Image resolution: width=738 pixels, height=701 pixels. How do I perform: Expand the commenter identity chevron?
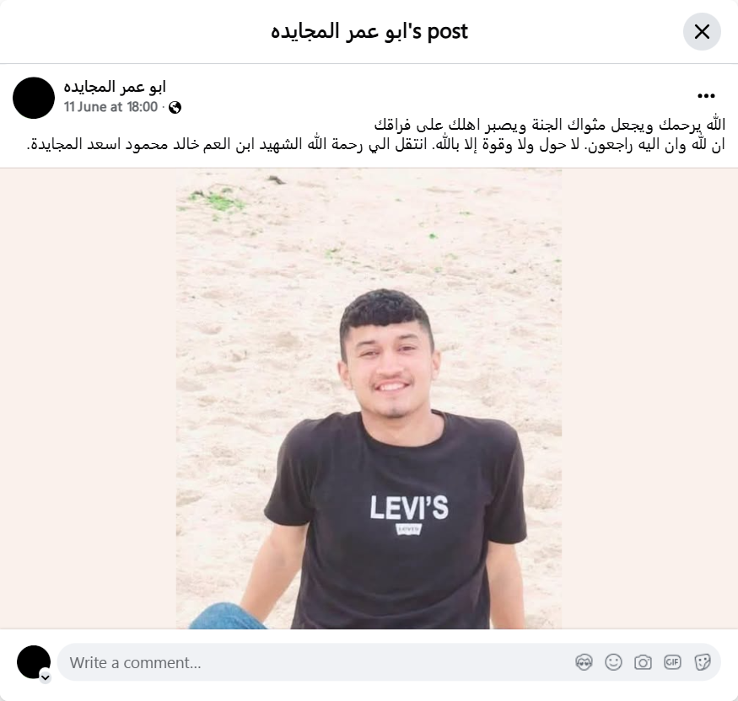tap(46, 677)
